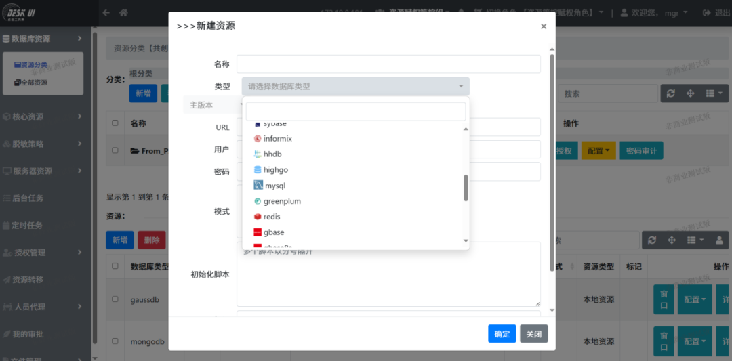Select the sybase database option
The image size is (732, 361).
(x=274, y=124)
